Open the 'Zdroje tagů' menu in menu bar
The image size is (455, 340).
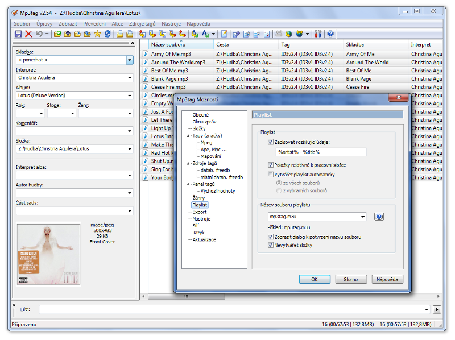(x=142, y=24)
